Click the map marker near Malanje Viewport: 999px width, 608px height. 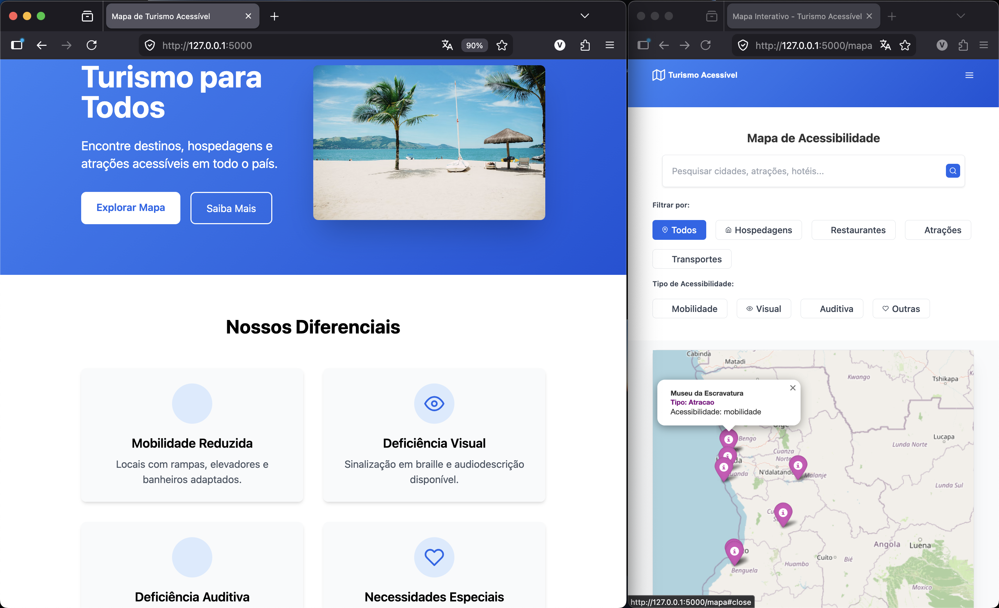click(797, 466)
